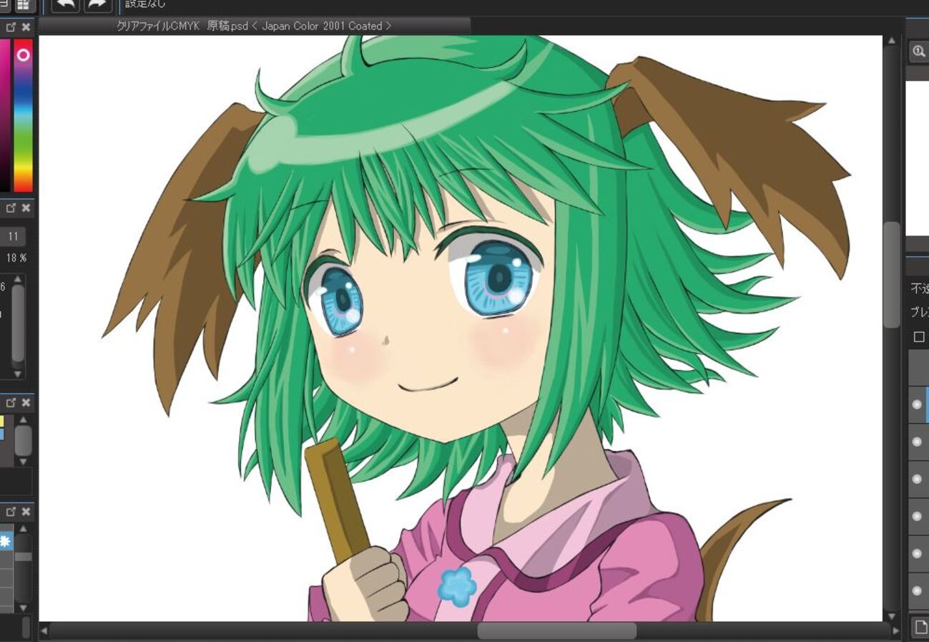Select the blue palette swatch
Screen dimensions: 929x642
(x=1, y=434)
